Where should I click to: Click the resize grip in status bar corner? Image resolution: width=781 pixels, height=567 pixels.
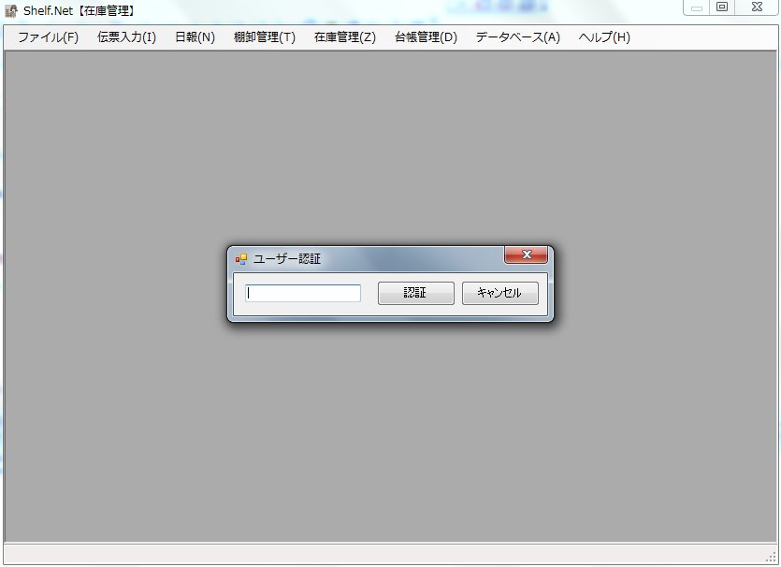click(771, 557)
